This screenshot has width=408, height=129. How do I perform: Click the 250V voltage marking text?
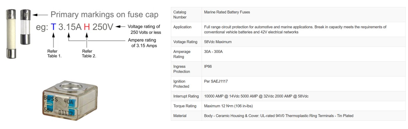(103, 27)
